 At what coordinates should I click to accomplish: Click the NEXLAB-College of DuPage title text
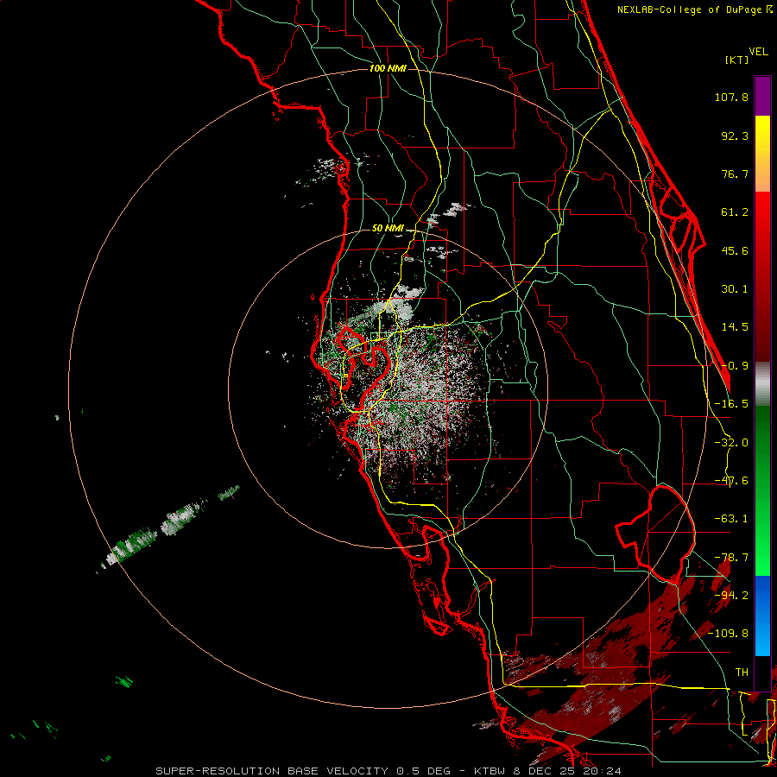click(x=694, y=9)
